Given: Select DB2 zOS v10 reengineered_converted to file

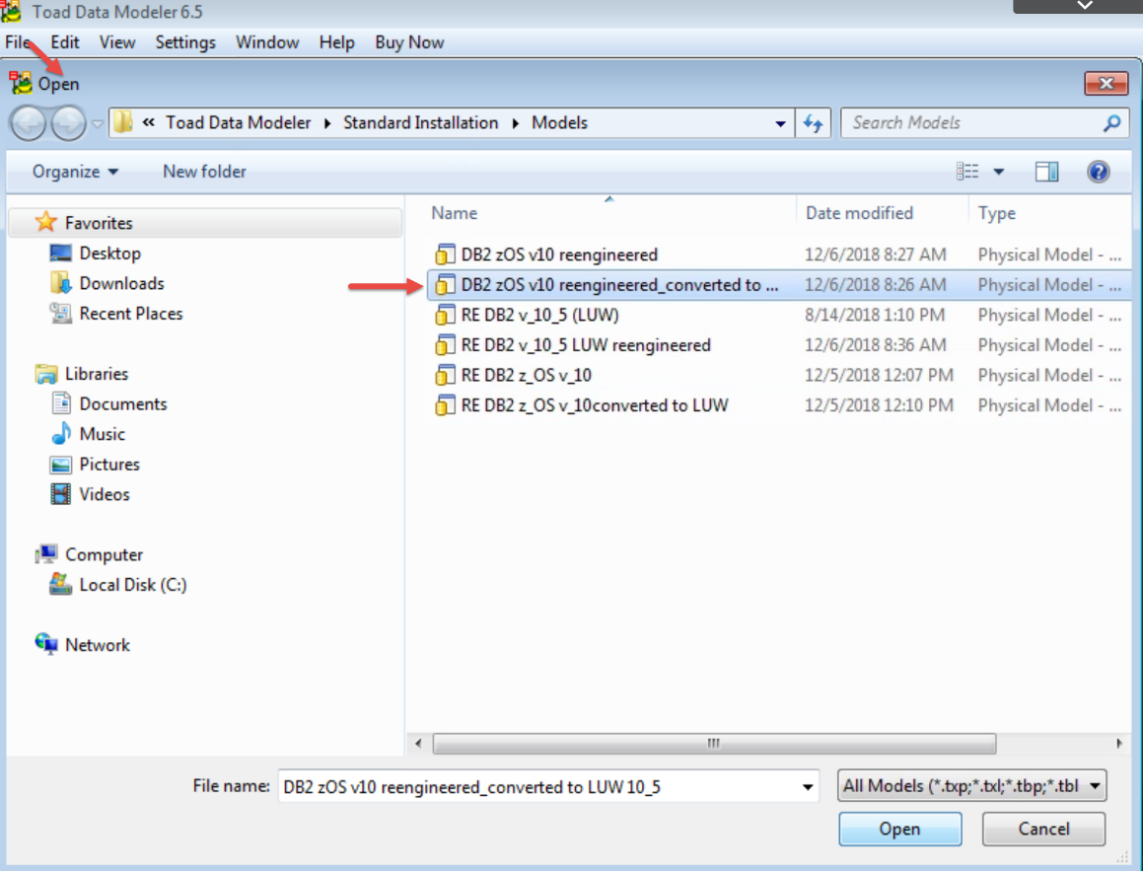Looking at the screenshot, I should point(619,285).
